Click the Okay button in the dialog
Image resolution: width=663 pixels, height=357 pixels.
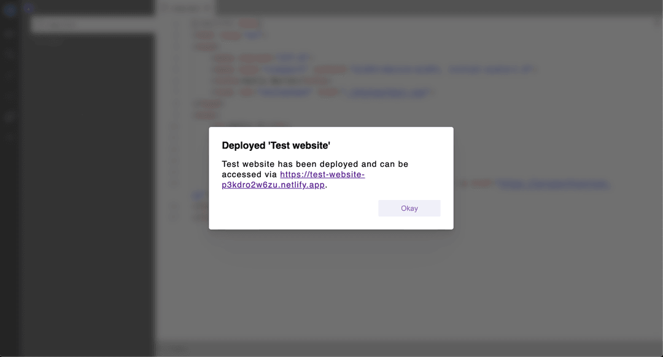coord(409,209)
